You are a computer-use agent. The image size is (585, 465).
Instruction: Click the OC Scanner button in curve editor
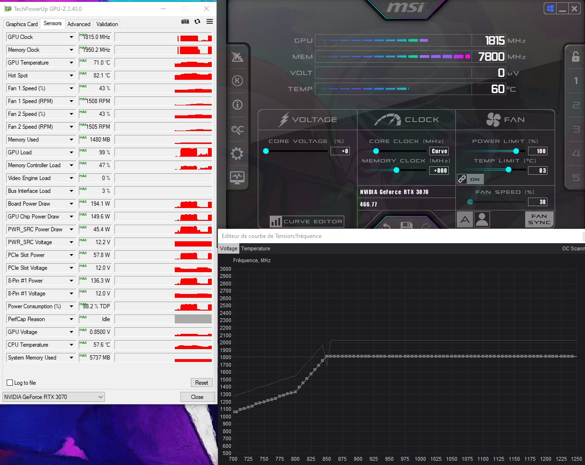click(x=573, y=248)
